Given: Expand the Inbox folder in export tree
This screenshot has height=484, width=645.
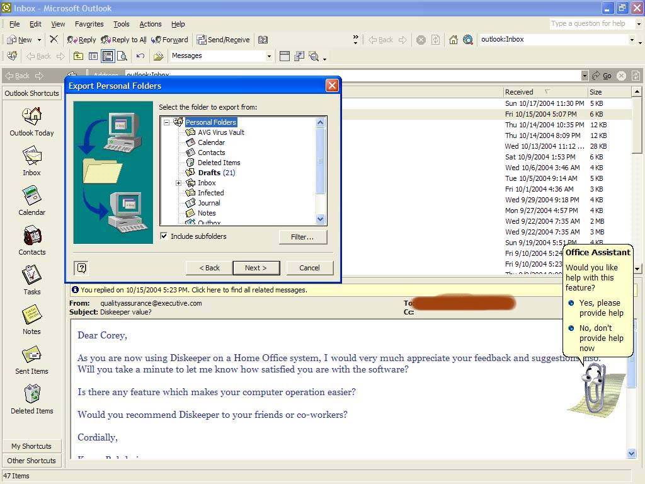Looking at the screenshot, I should pos(178,183).
